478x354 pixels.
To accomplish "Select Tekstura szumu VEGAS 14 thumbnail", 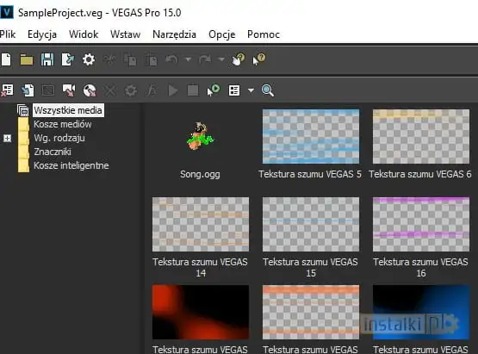I will point(201,224).
